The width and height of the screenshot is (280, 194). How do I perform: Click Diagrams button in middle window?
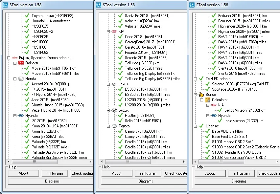(x=144, y=181)
